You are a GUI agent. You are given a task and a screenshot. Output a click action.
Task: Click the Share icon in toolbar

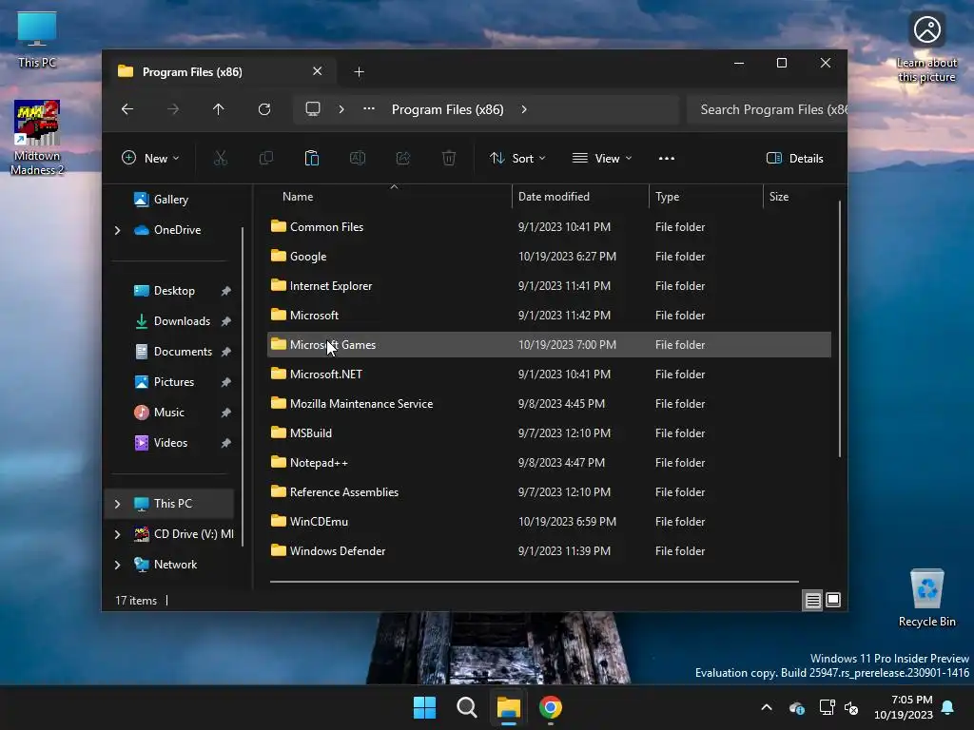(x=403, y=159)
